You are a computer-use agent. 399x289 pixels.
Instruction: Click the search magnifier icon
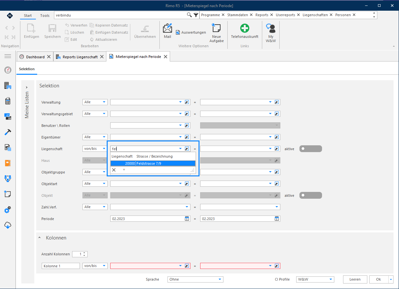coord(189,15)
